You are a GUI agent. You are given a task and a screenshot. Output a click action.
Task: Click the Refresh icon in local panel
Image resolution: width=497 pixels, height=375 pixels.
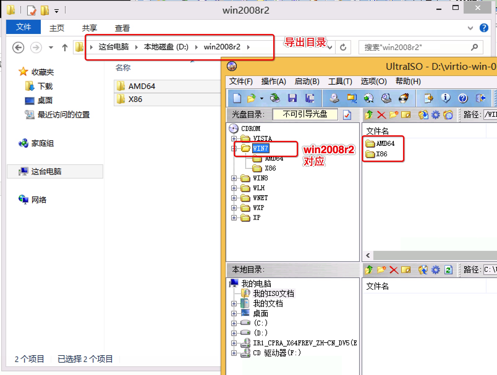(x=448, y=270)
